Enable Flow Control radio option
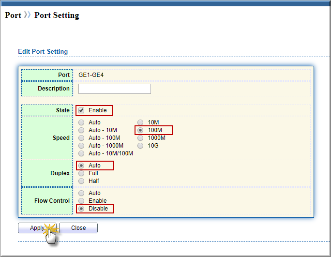Screen dimensions: 331x257 [81, 201]
